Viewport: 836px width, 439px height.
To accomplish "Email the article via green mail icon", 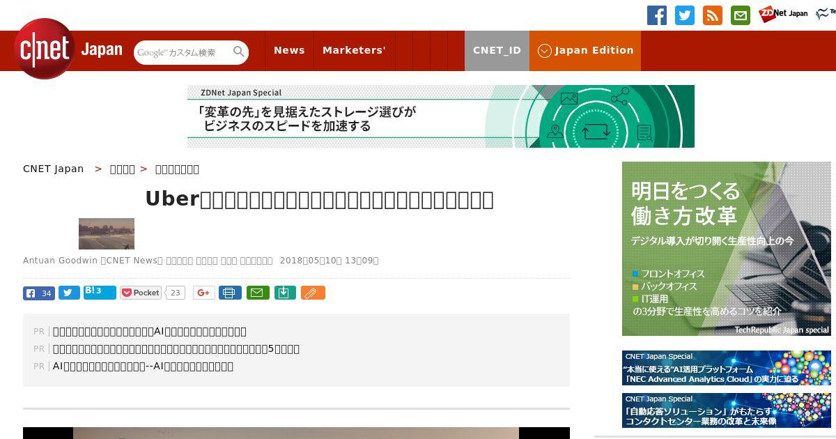I will [257, 293].
